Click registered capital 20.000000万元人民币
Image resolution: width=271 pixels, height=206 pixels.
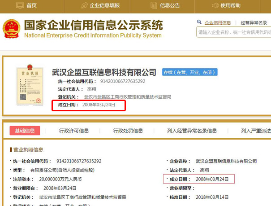coord(60,179)
